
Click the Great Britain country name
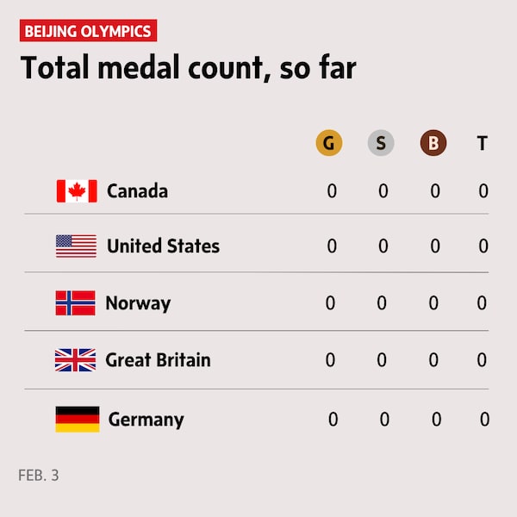pyautogui.click(x=158, y=360)
